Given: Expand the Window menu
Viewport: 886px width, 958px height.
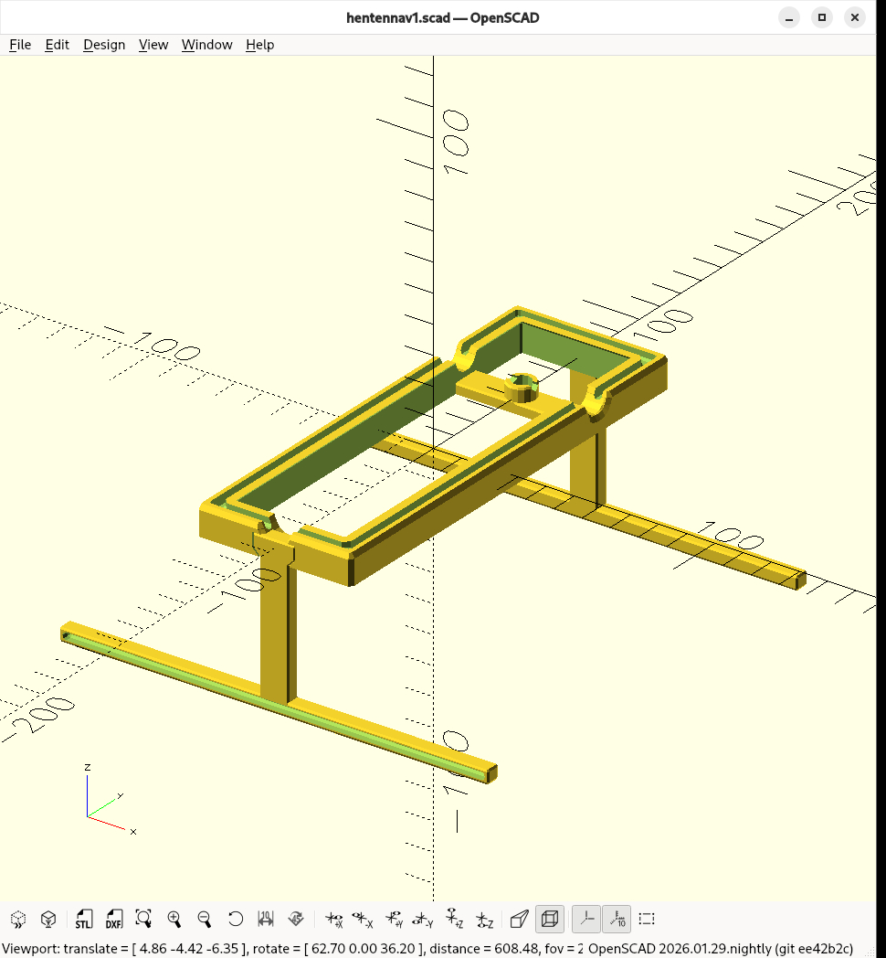Looking at the screenshot, I should tap(206, 45).
